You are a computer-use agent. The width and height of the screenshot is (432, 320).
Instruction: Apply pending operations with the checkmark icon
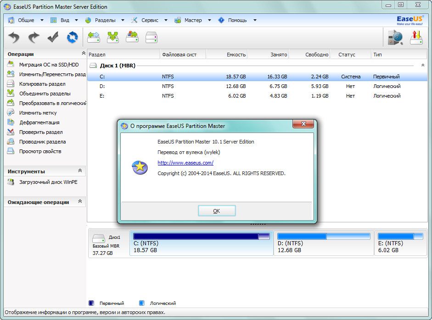[53, 38]
